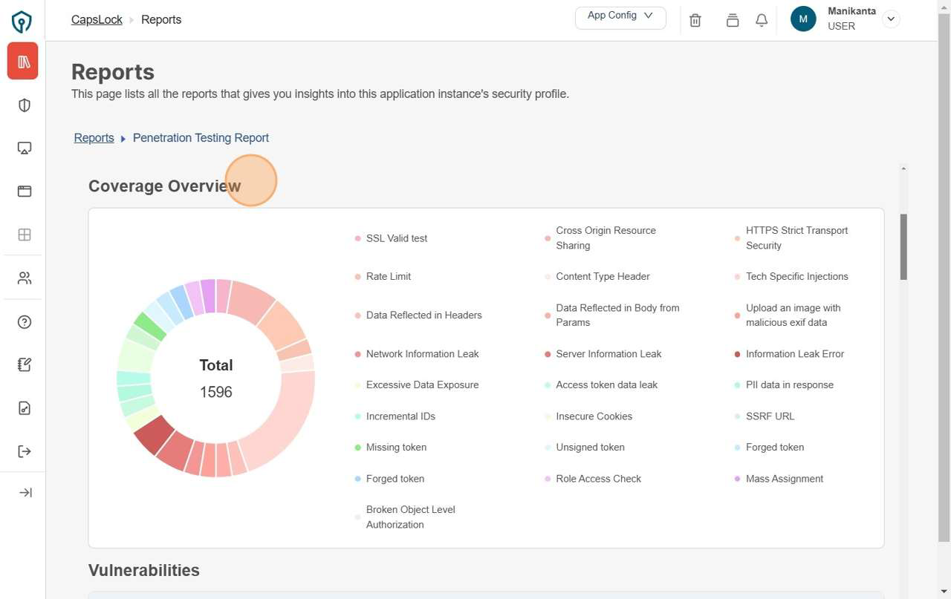
Task: Click the CapsLock breadcrumb link
Action: tap(97, 20)
